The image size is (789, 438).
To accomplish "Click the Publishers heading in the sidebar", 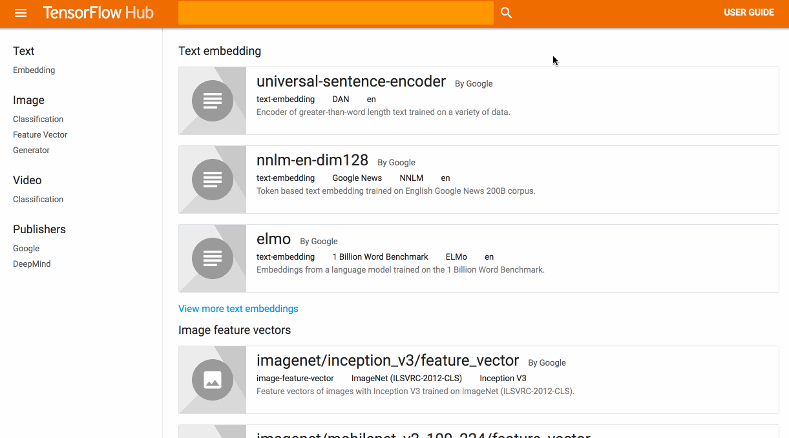I will (39, 229).
